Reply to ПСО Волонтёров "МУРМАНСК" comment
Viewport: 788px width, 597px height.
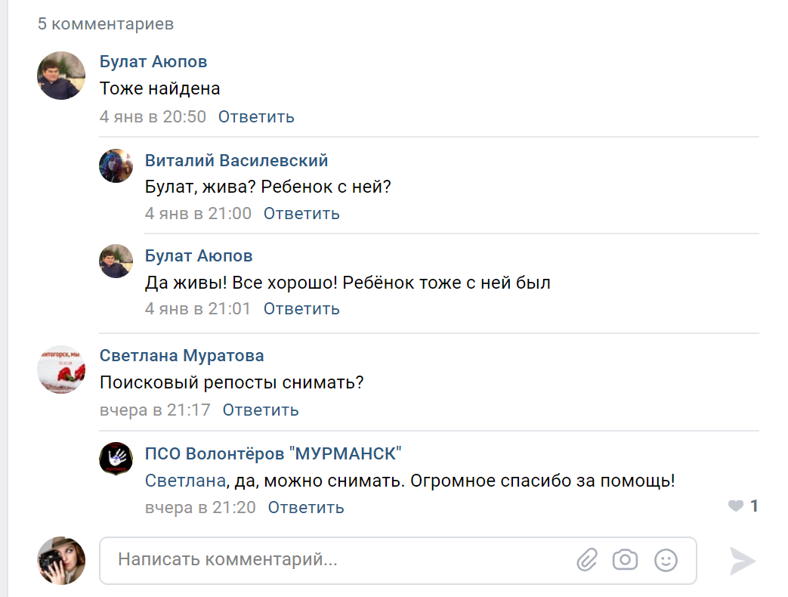[306, 508]
